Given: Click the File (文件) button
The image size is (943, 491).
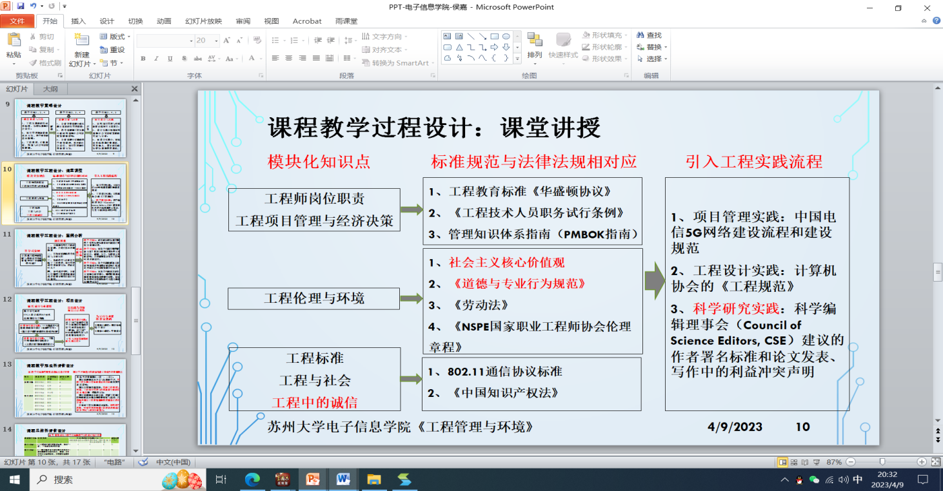Looking at the screenshot, I should (17, 21).
